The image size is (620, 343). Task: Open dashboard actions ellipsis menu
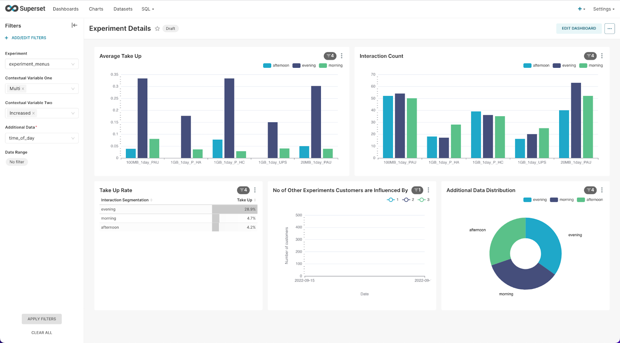tap(610, 29)
